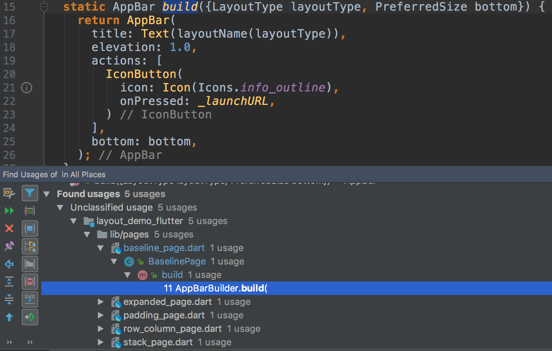Collapse the layout_demo_flutter module node
This screenshot has height=351, width=552.
(73, 221)
